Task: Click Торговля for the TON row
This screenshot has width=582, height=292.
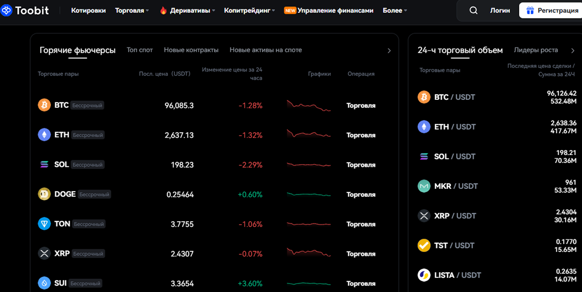Action: coord(361,224)
